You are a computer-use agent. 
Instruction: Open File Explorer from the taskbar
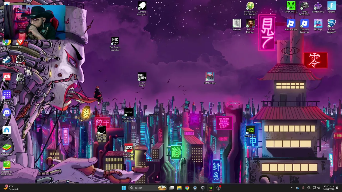pyautogui.click(x=179, y=188)
